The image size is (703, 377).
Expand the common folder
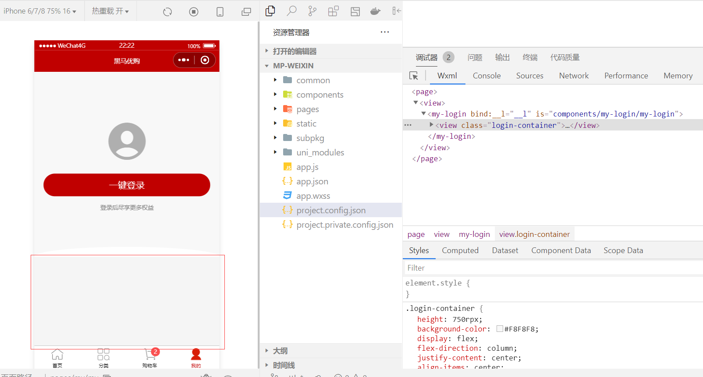pyautogui.click(x=275, y=80)
